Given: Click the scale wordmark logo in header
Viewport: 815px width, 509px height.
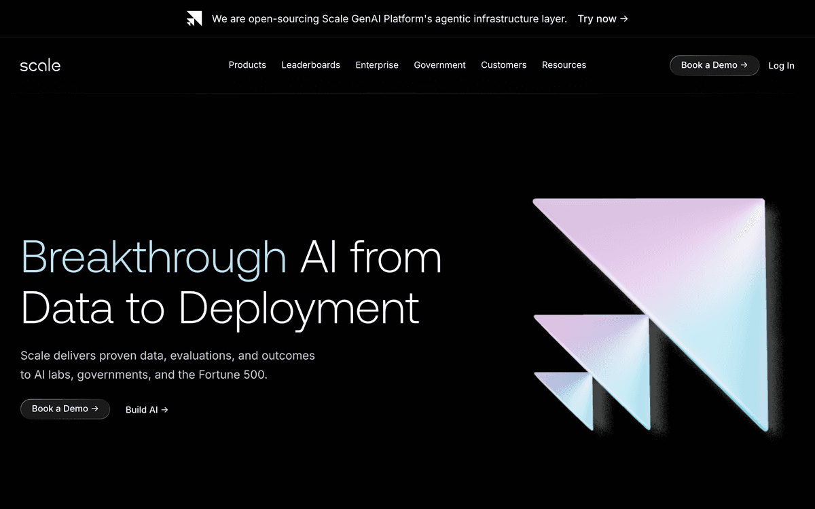Looking at the screenshot, I should tap(40, 65).
